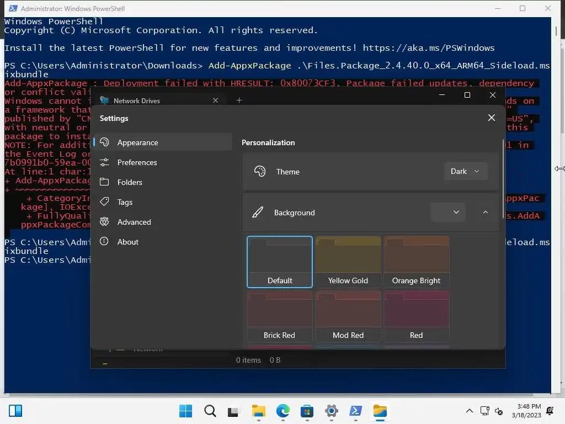
Task: Open the Preferences settings section
Action: [x=163, y=162]
